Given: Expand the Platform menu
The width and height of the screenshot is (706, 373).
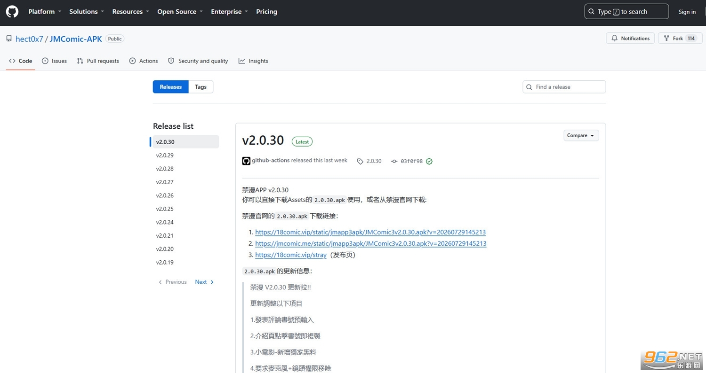Looking at the screenshot, I should point(45,12).
